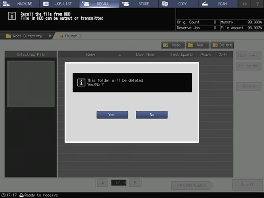264x198 pixels.
Task: Cancel deletion by choosing No
Action: tap(152, 115)
